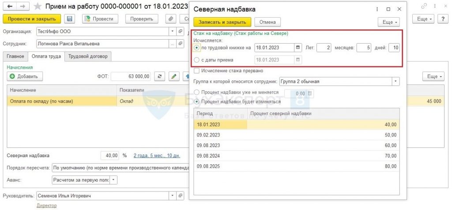
Task: Refresh ФОТ with the recalculate icon
Action: tap(159, 76)
